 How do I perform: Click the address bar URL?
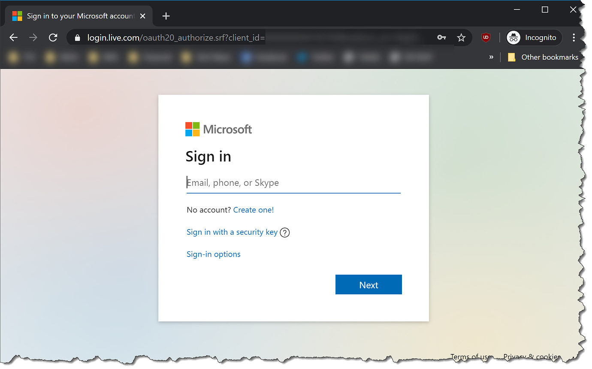176,38
